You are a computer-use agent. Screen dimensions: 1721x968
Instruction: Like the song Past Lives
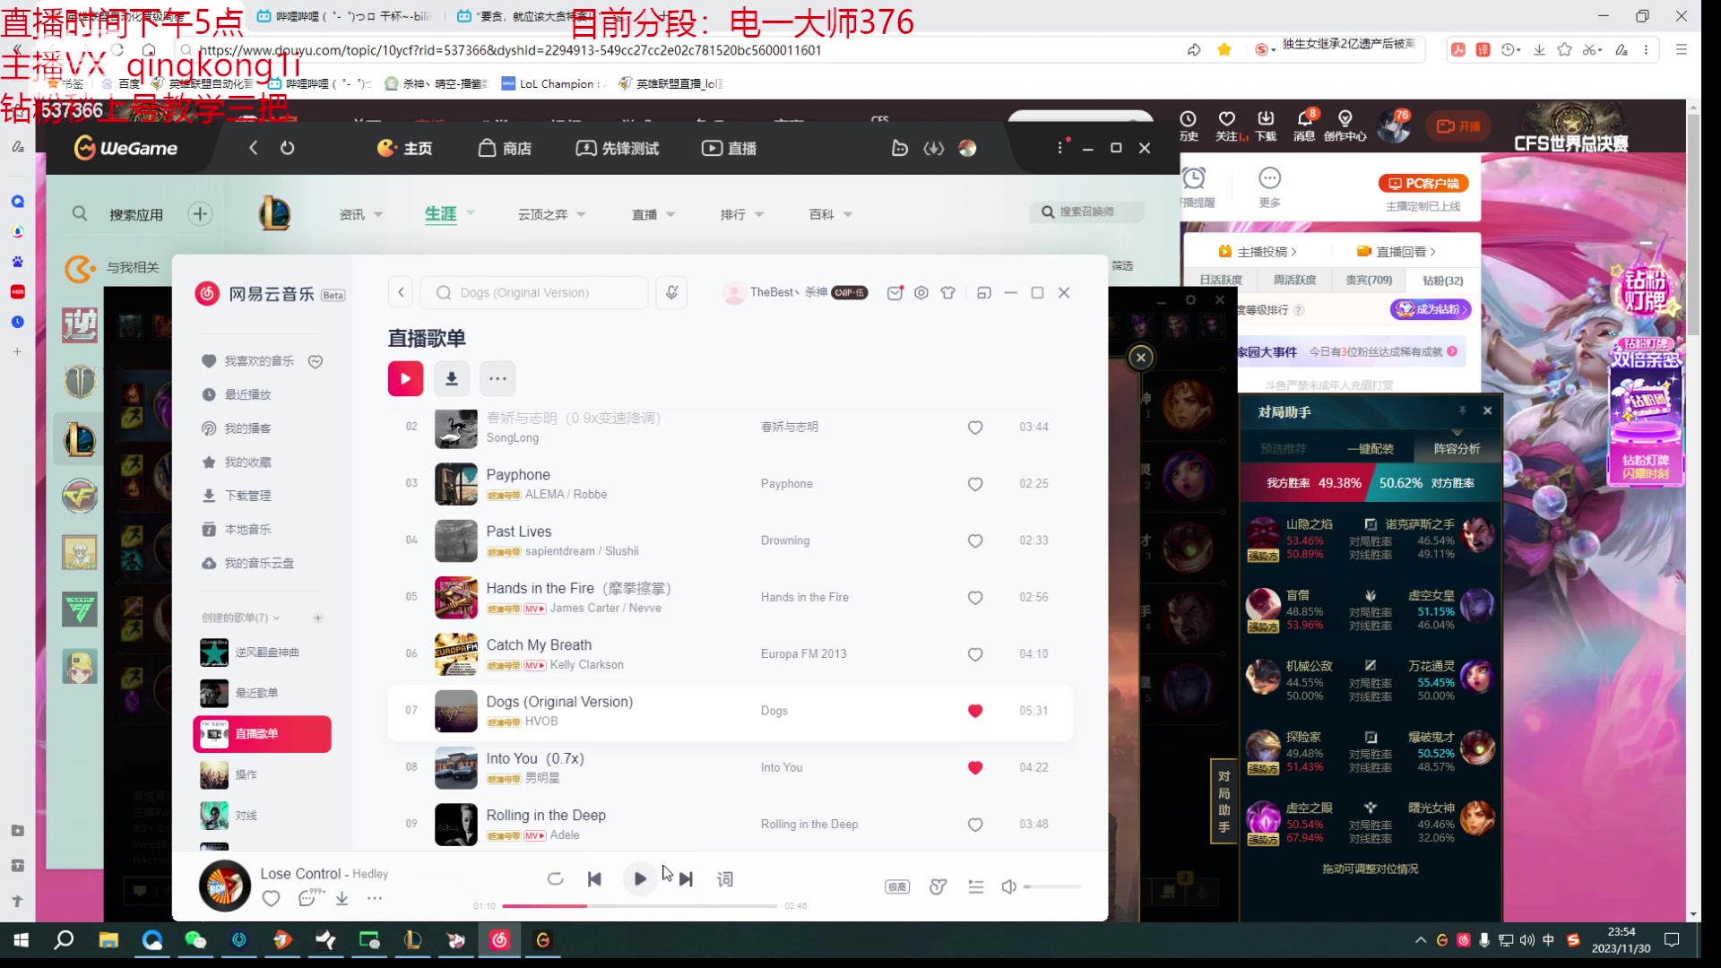click(x=975, y=541)
